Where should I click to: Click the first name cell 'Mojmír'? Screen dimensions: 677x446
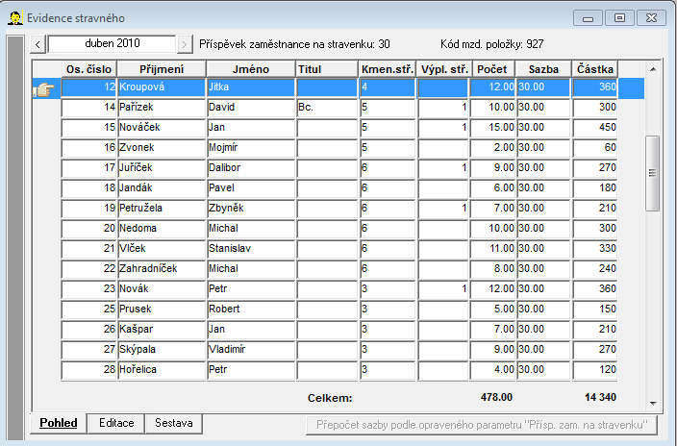point(251,148)
